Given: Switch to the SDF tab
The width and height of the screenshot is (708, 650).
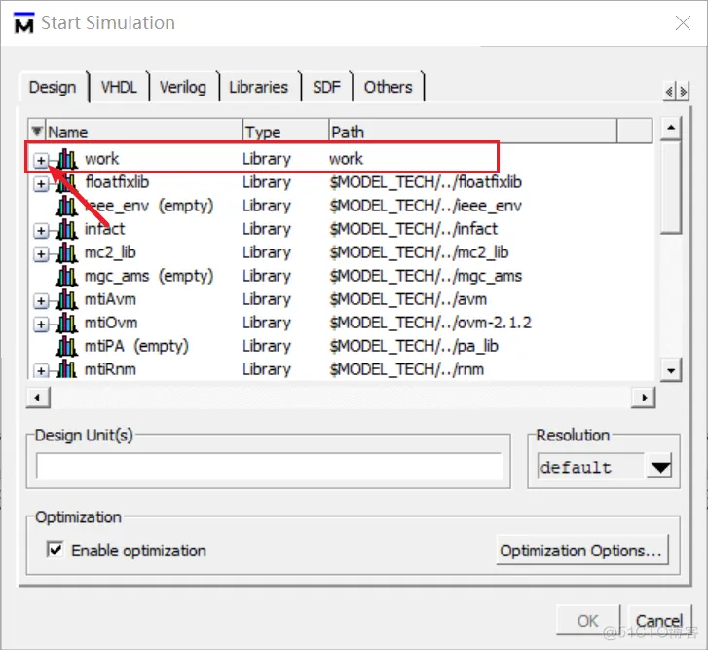Looking at the screenshot, I should click(x=326, y=87).
